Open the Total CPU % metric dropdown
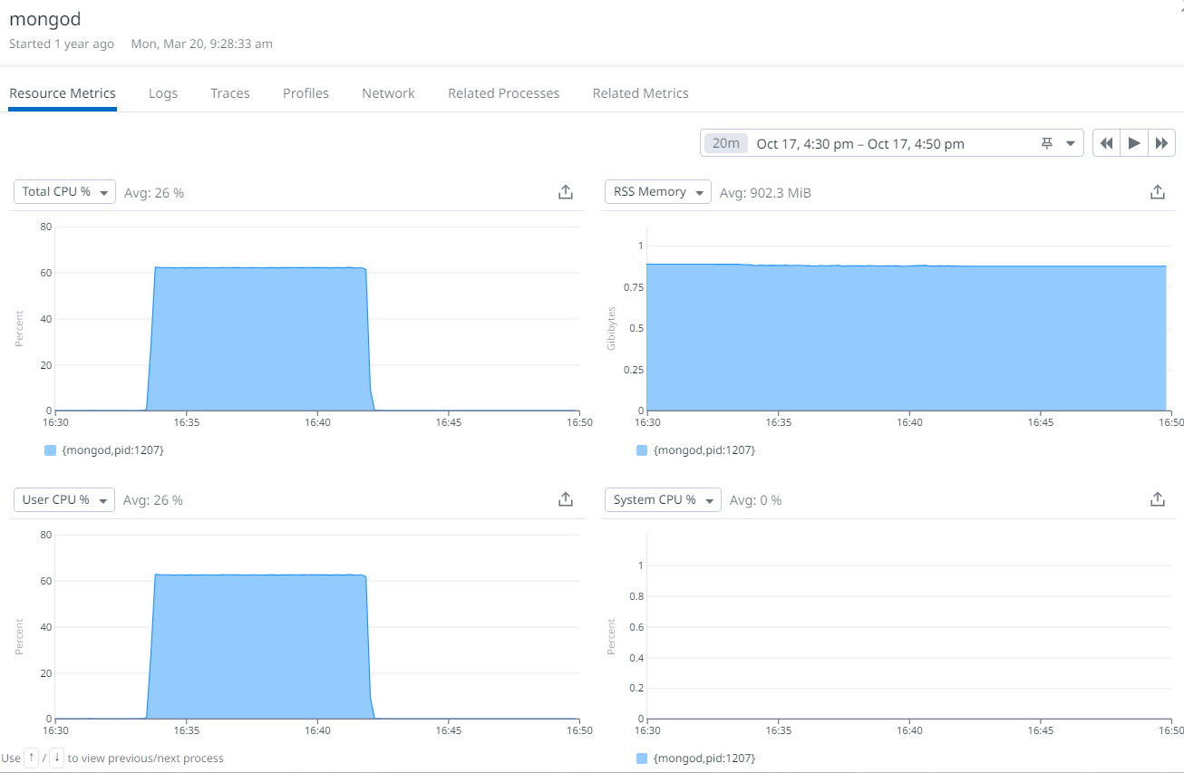1184x773 pixels. click(x=64, y=192)
